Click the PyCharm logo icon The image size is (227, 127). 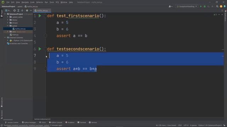tap(3, 2)
